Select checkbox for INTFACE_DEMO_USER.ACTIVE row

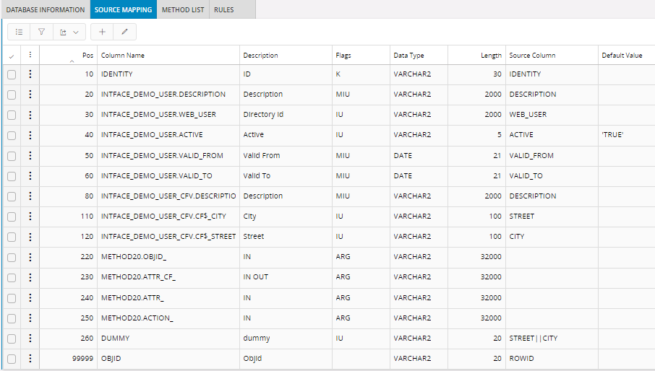pyautogui.click(x=12, y=135)
